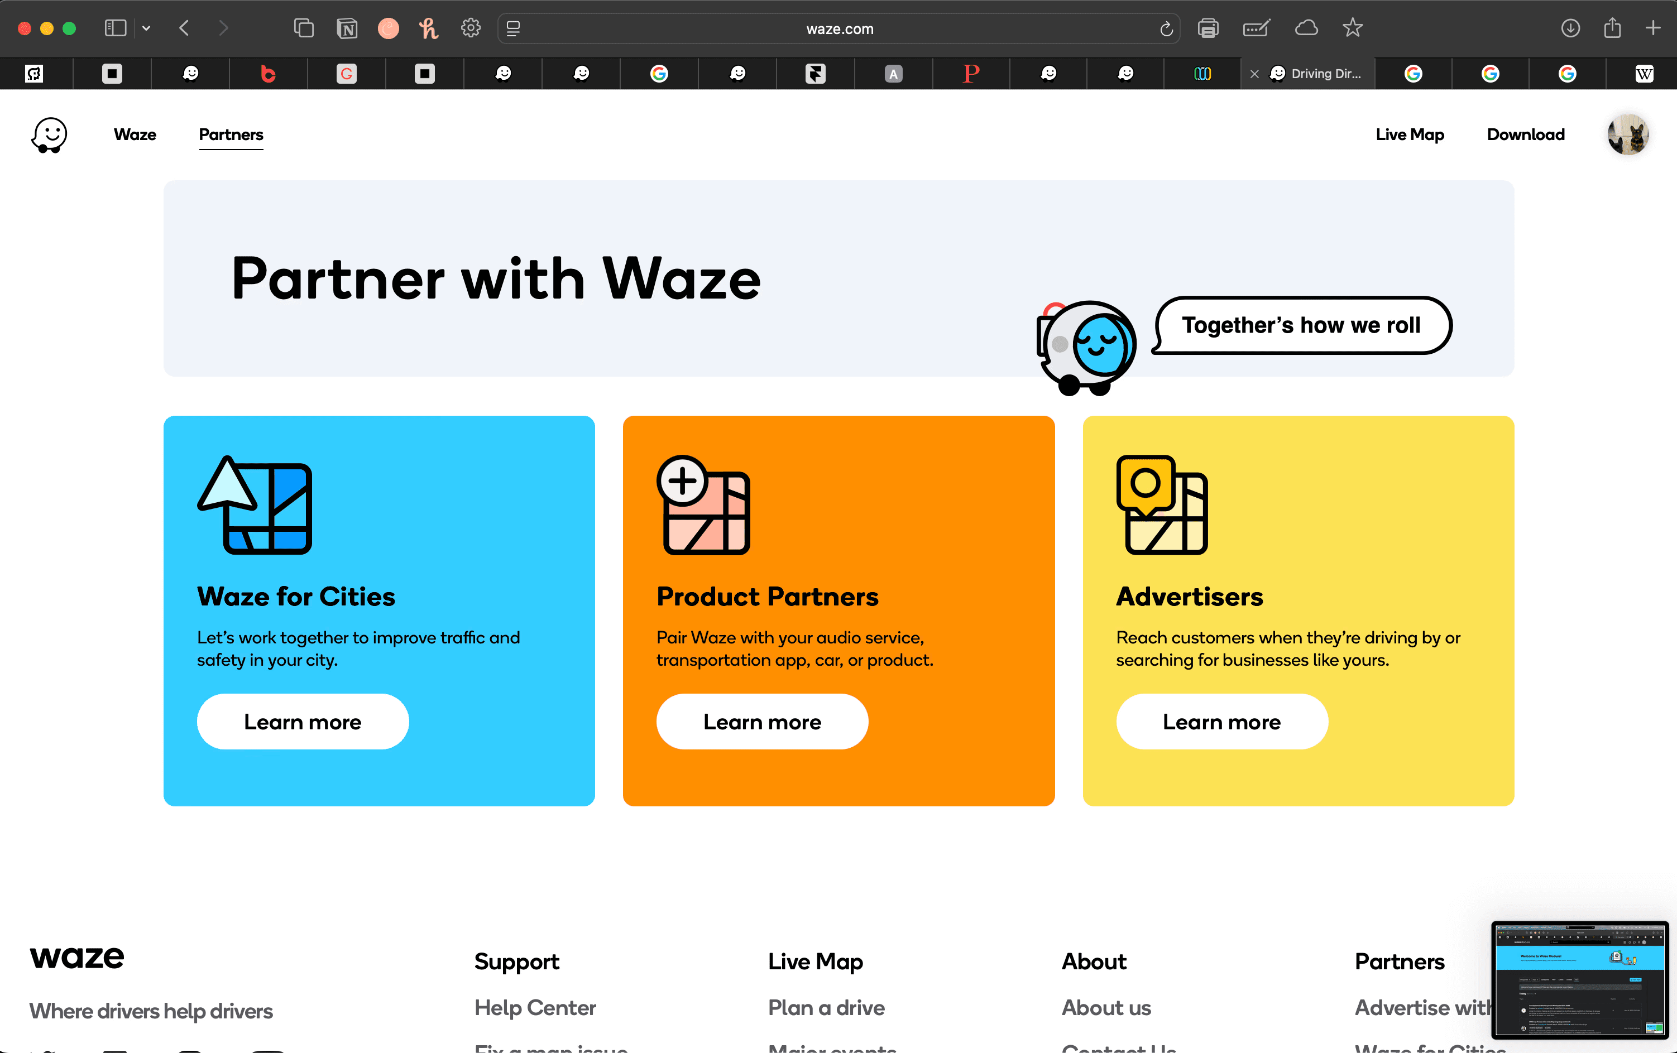Click the Notion extension icon
Image resolution: width=1677 pixels, height=1053 pixels.
(347, 28)
